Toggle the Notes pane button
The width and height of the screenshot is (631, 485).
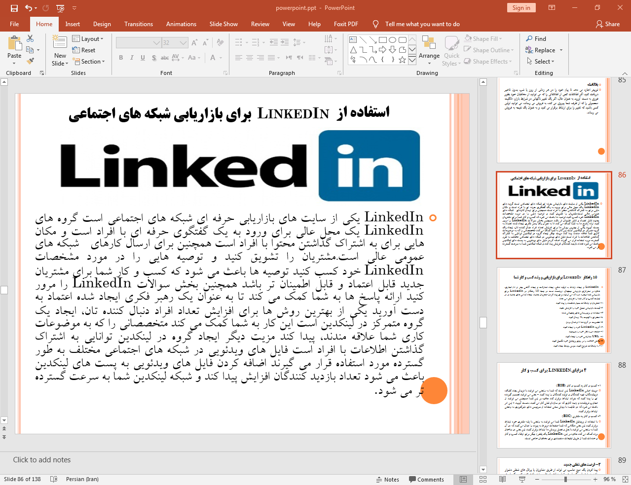pos(388,479)
